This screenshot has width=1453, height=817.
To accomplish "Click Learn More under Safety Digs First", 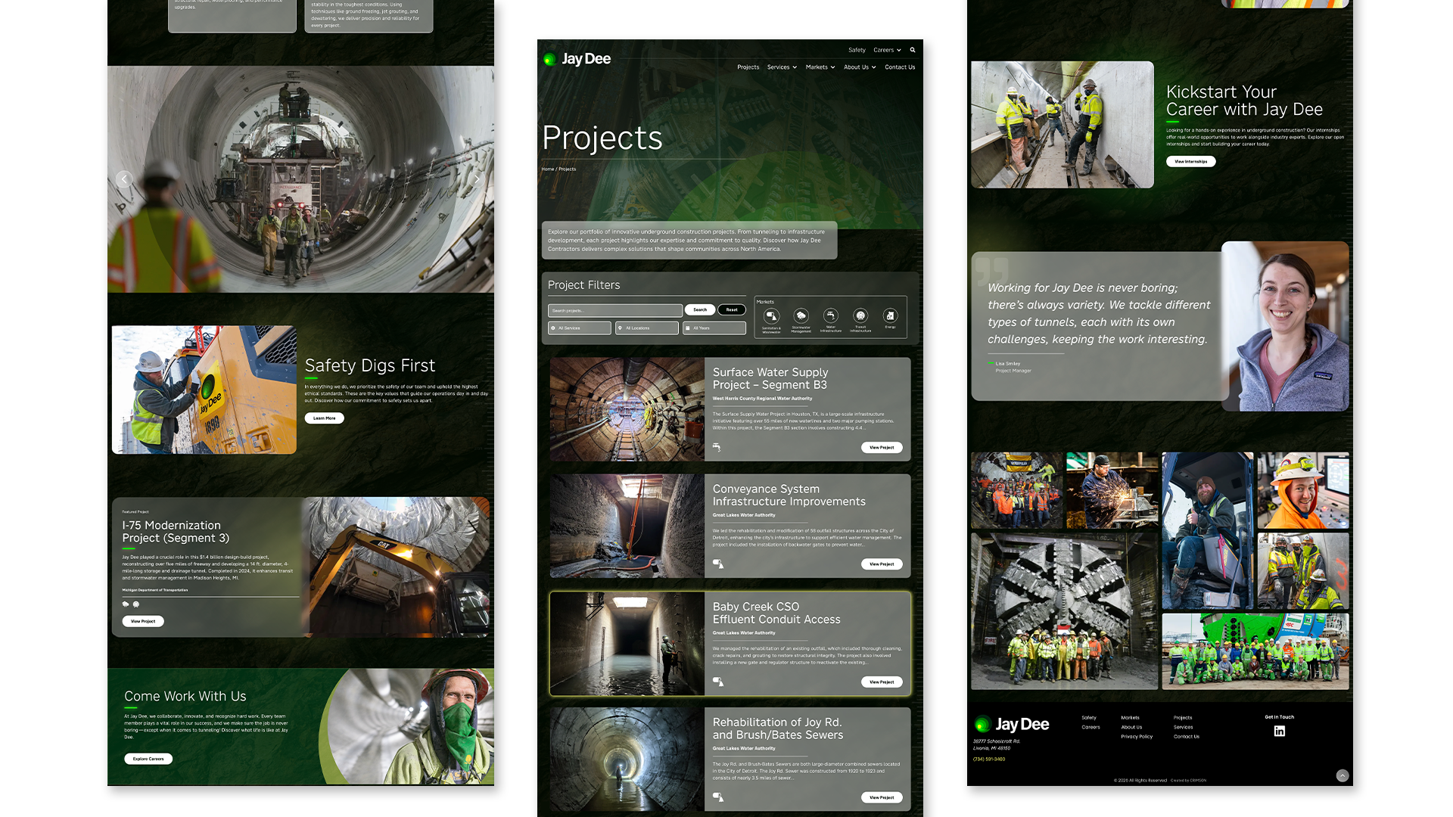I will pos(325,418).
